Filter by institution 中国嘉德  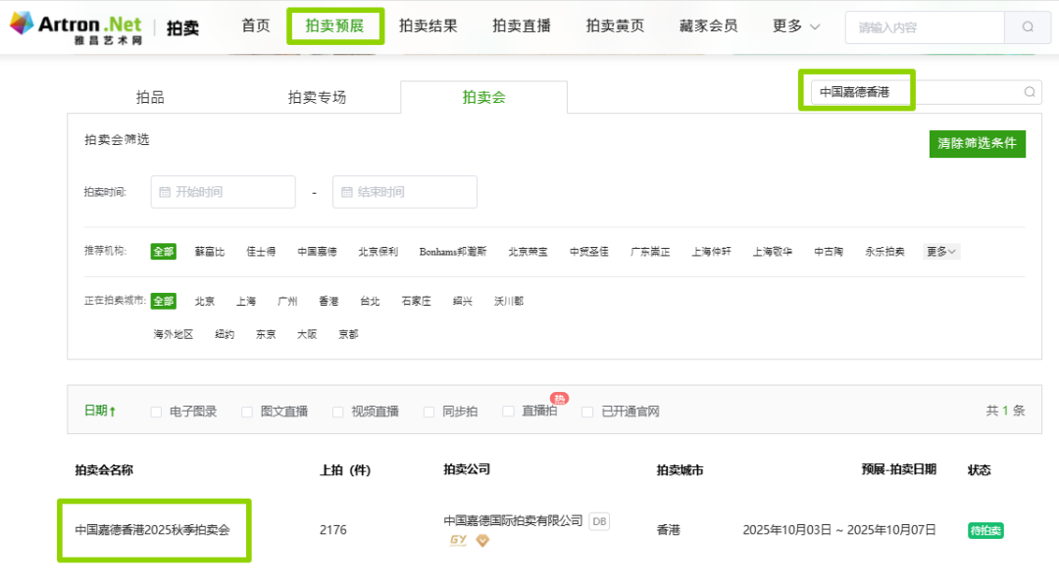click(317, 252)
